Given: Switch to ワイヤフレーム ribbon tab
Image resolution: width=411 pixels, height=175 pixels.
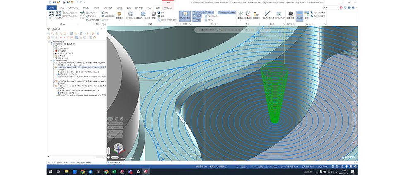Looking at the screenshot, I should tap(73, 8).
